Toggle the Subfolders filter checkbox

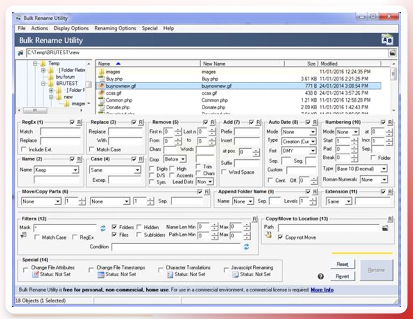[139, 235]
